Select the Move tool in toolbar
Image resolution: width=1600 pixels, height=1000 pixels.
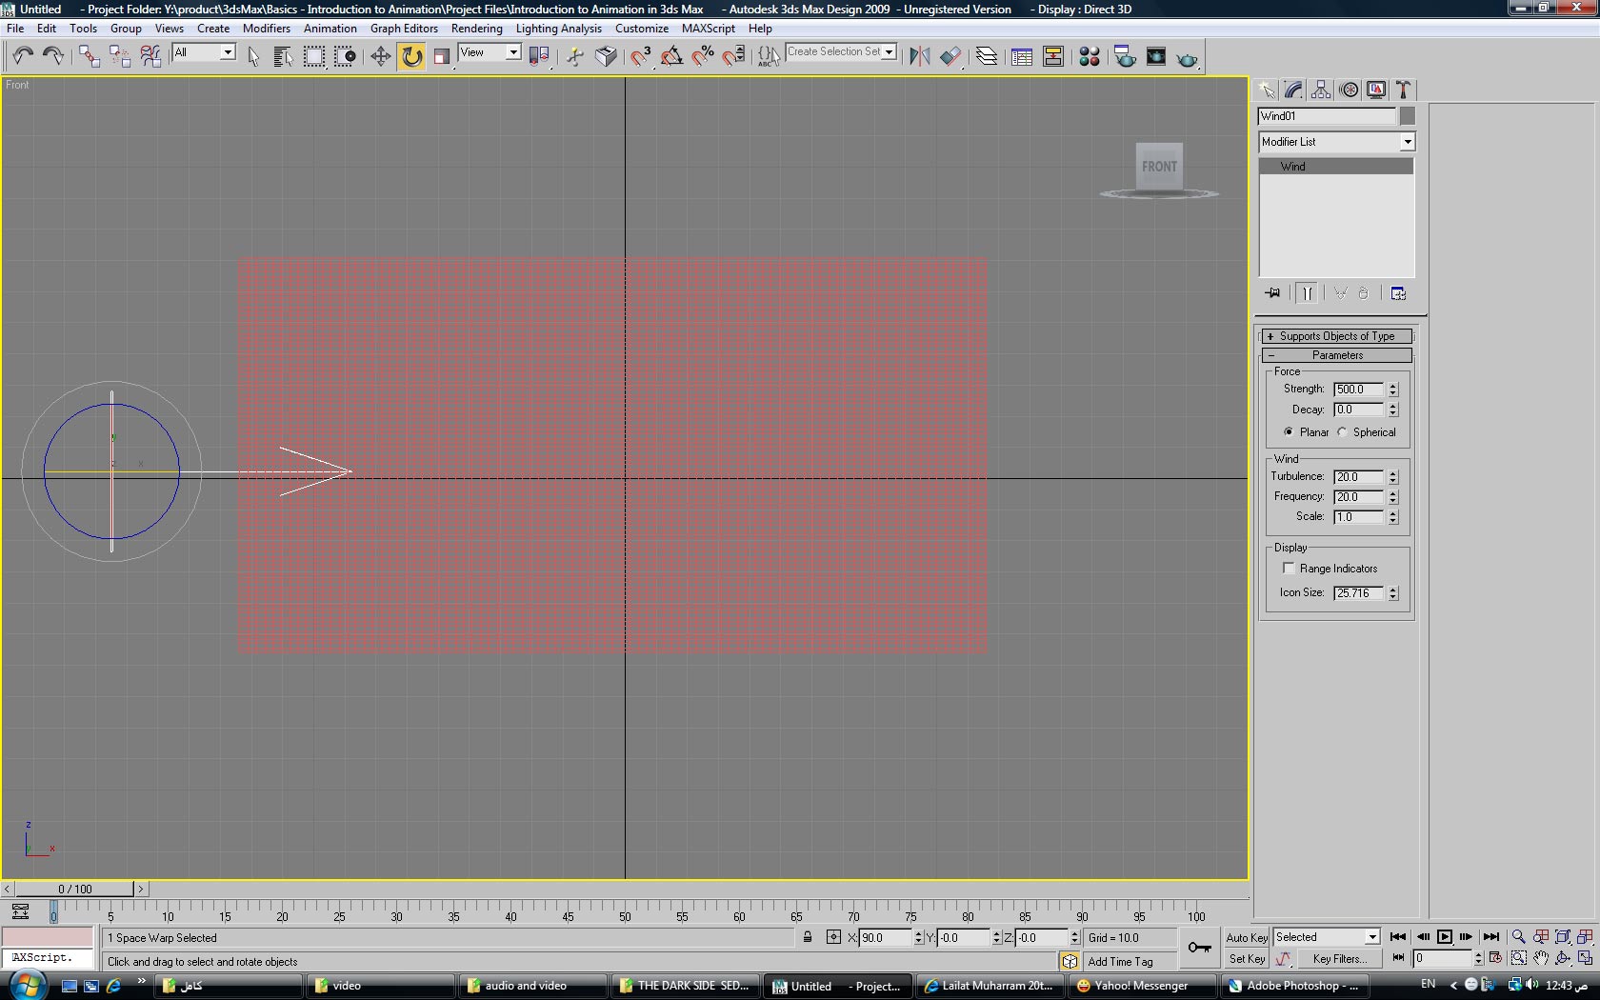[x=380, y=56]
